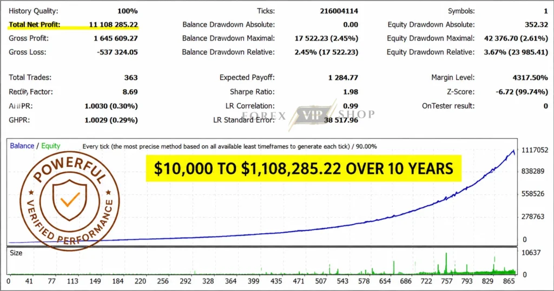Click the y-axis label '558526'
This screenshot has width=554, height=291.
click(x=533, y=194)
